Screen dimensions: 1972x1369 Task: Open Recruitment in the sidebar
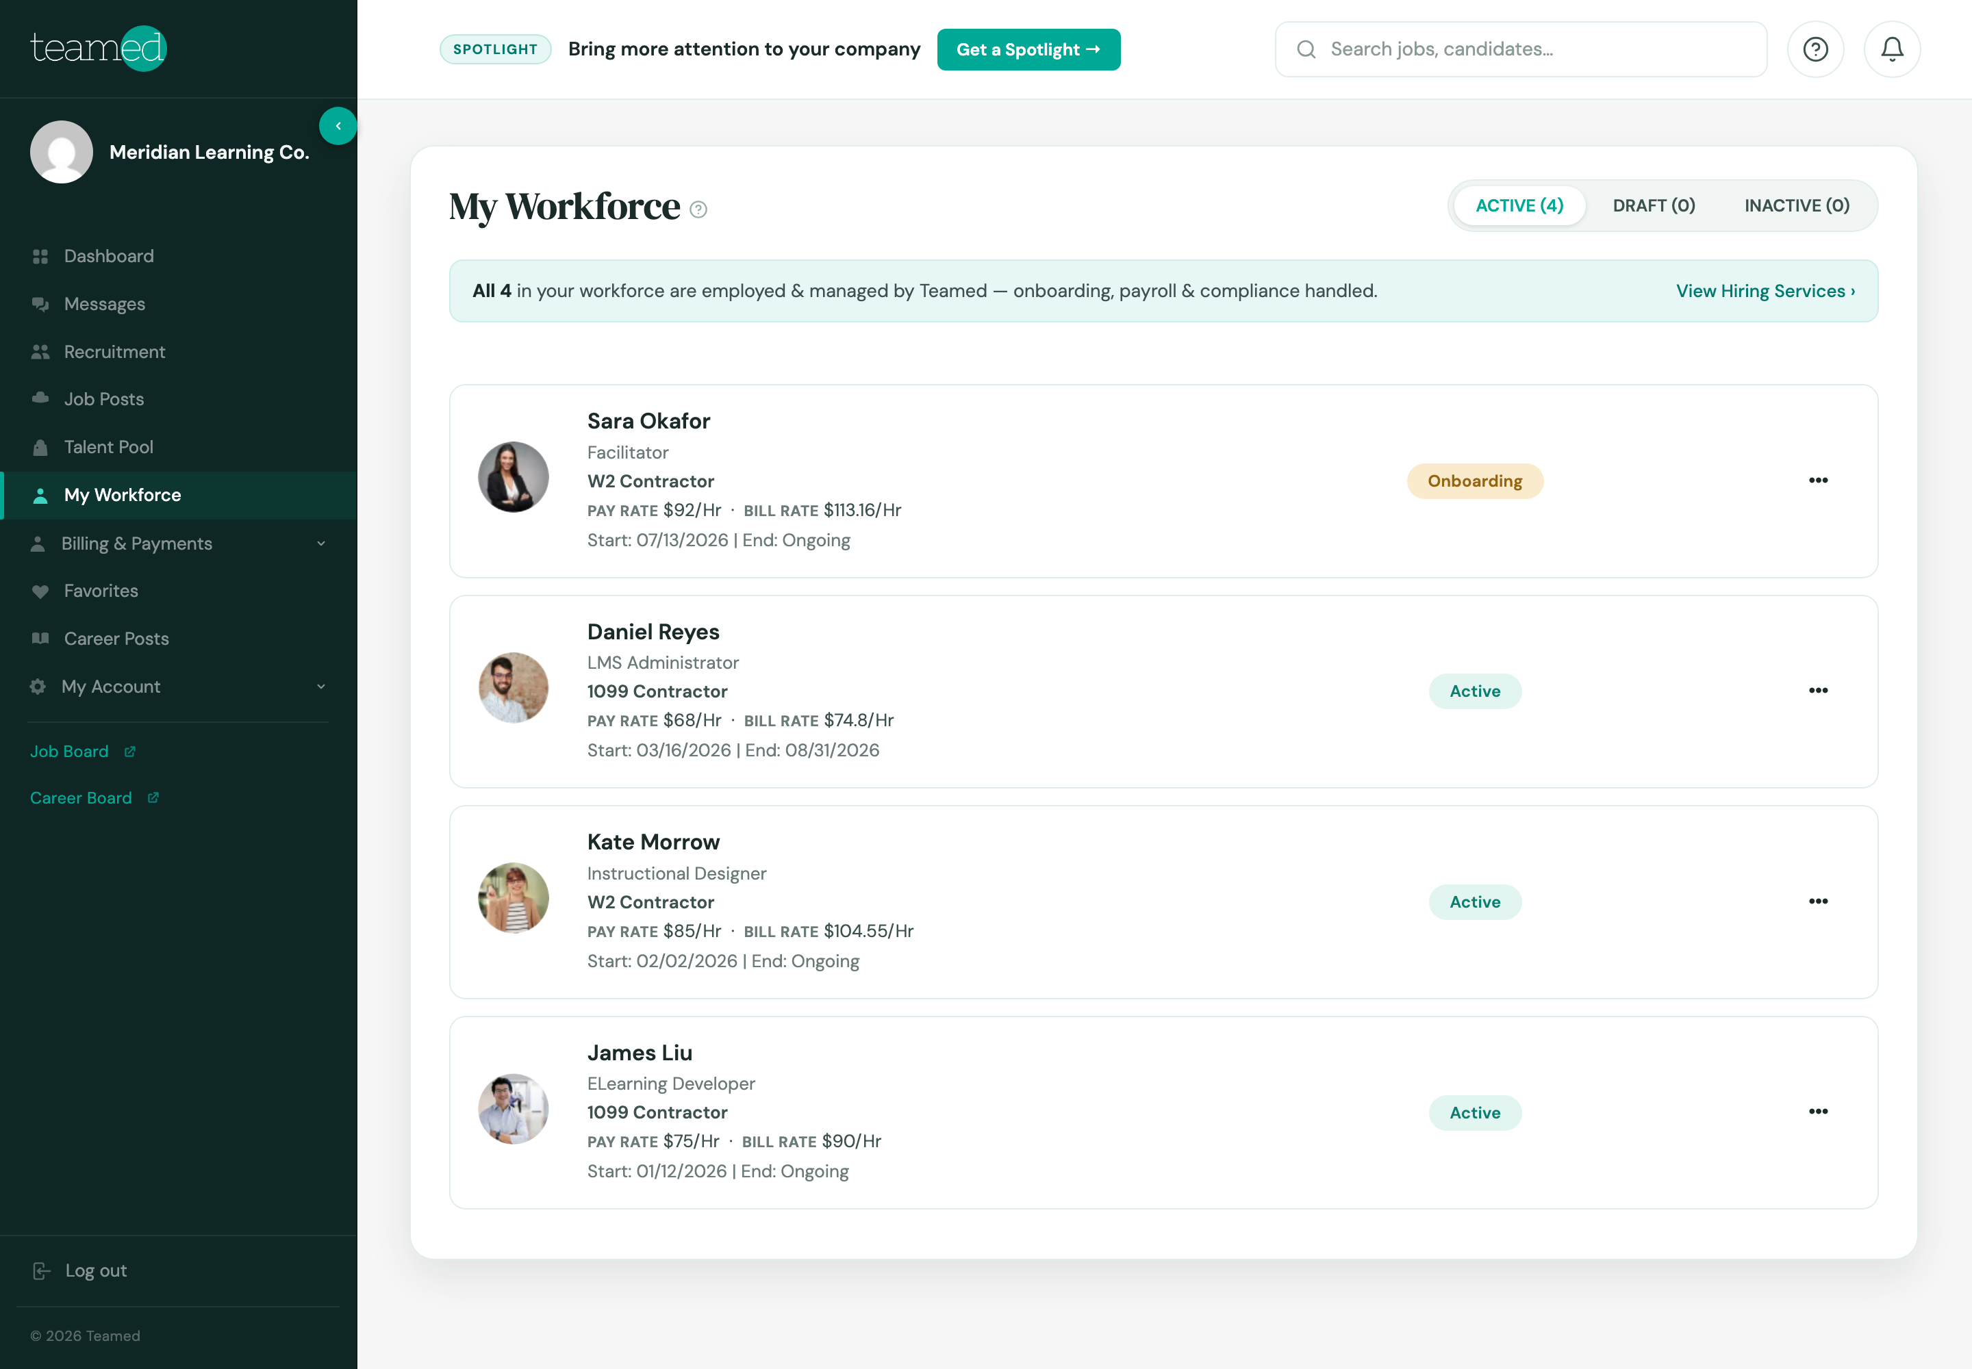click(179, 352)
